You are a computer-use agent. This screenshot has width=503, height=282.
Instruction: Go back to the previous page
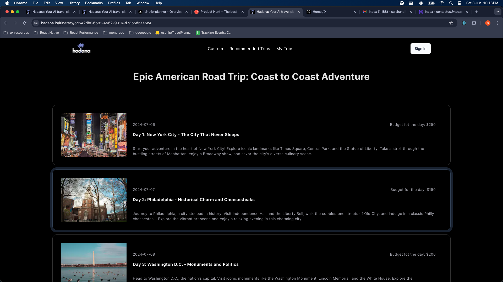pyautogui.click(x=6, y=23)
